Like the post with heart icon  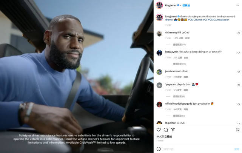(159, 130)
